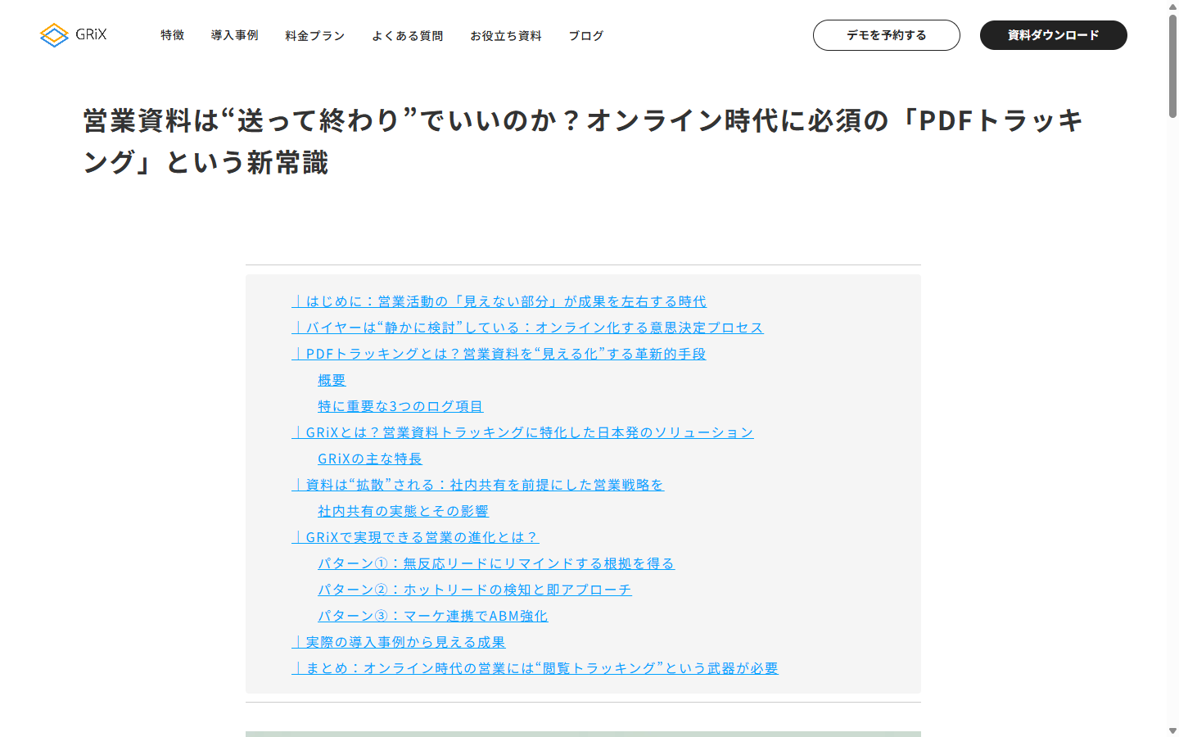Click the デモを予約する button
This screenshot has height=737, width=1179.
(x=887, y=35)
